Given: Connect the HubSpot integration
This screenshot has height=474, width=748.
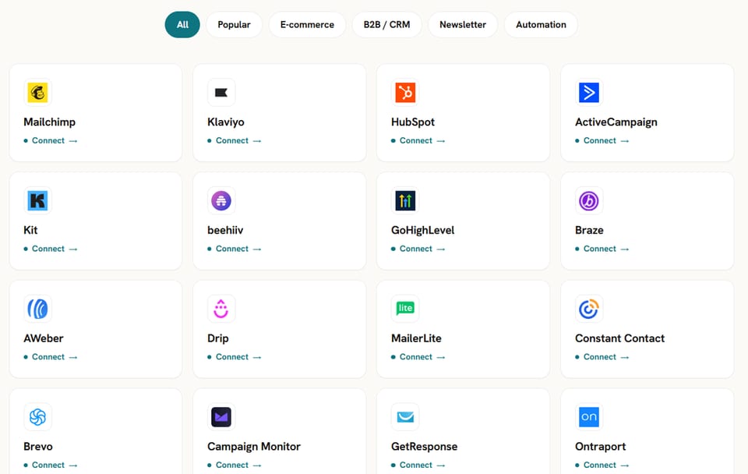Looking at the screenshot, I should pos(418,141).
